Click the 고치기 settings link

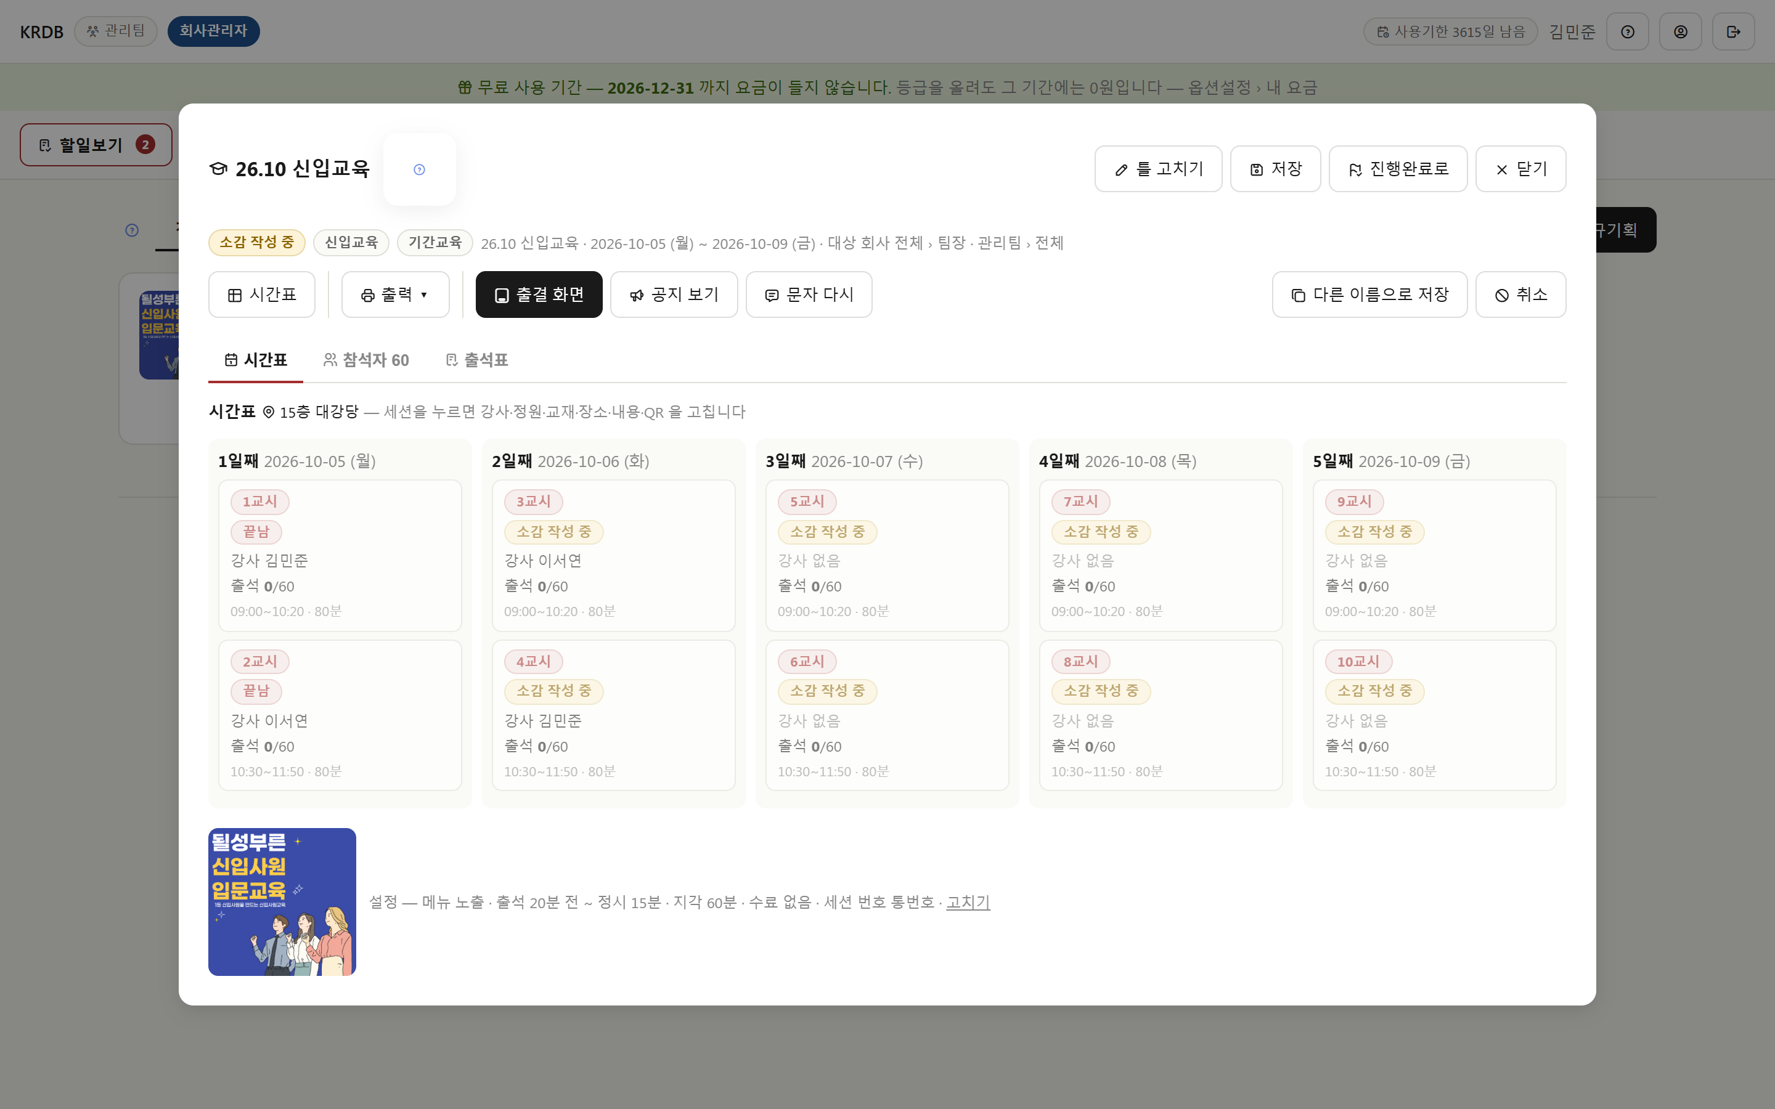[968, 902]
